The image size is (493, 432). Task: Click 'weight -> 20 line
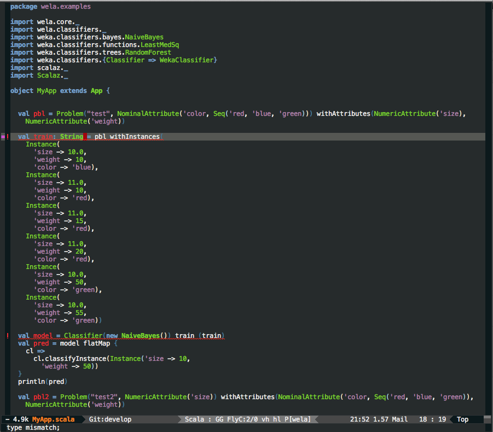coord(60,252)
